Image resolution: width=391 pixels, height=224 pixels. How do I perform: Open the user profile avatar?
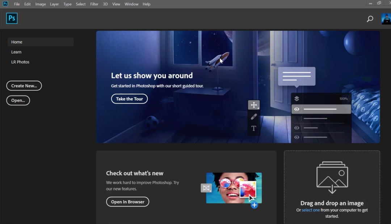(x=386, y=19)
